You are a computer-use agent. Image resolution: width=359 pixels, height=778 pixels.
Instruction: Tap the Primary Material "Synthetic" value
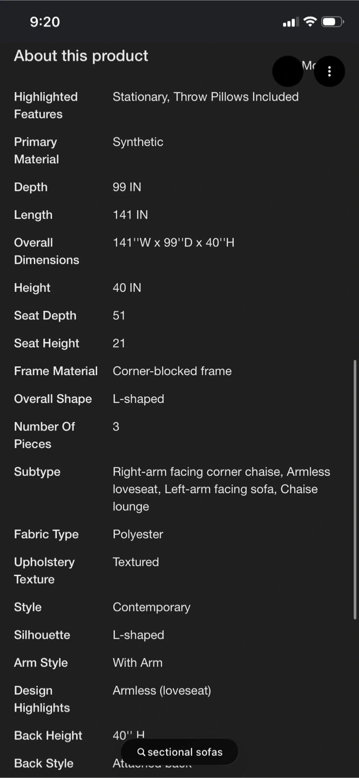point(138,142)
